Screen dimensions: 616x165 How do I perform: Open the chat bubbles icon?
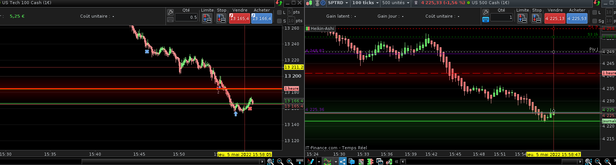pyautogui.click(x=352, y=162)
